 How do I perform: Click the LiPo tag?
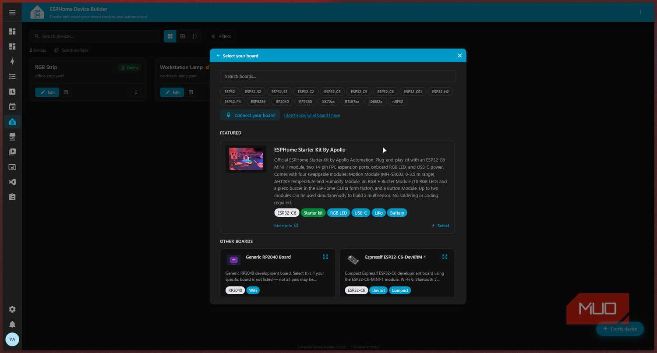[378, 213]
